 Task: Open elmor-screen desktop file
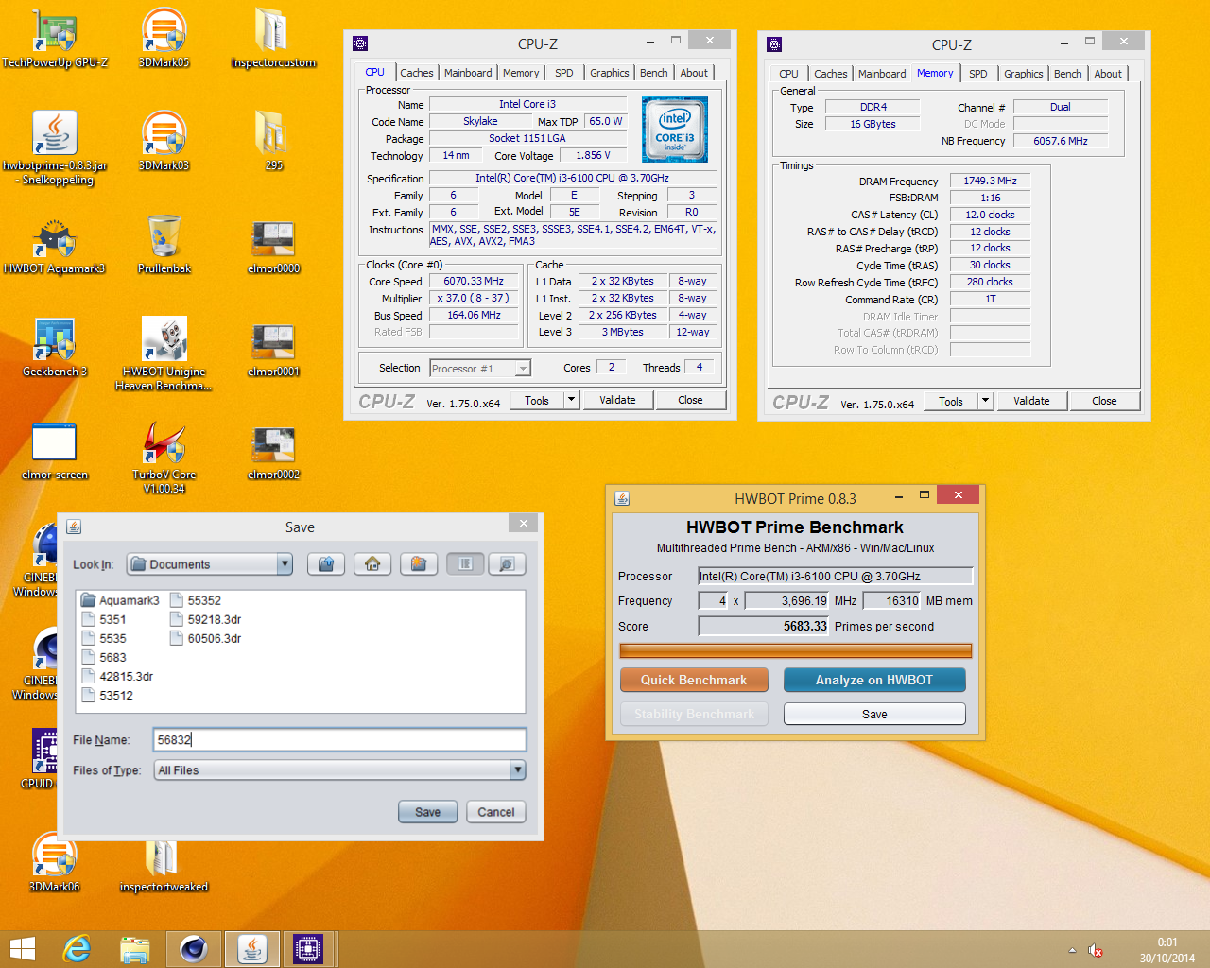55,452
